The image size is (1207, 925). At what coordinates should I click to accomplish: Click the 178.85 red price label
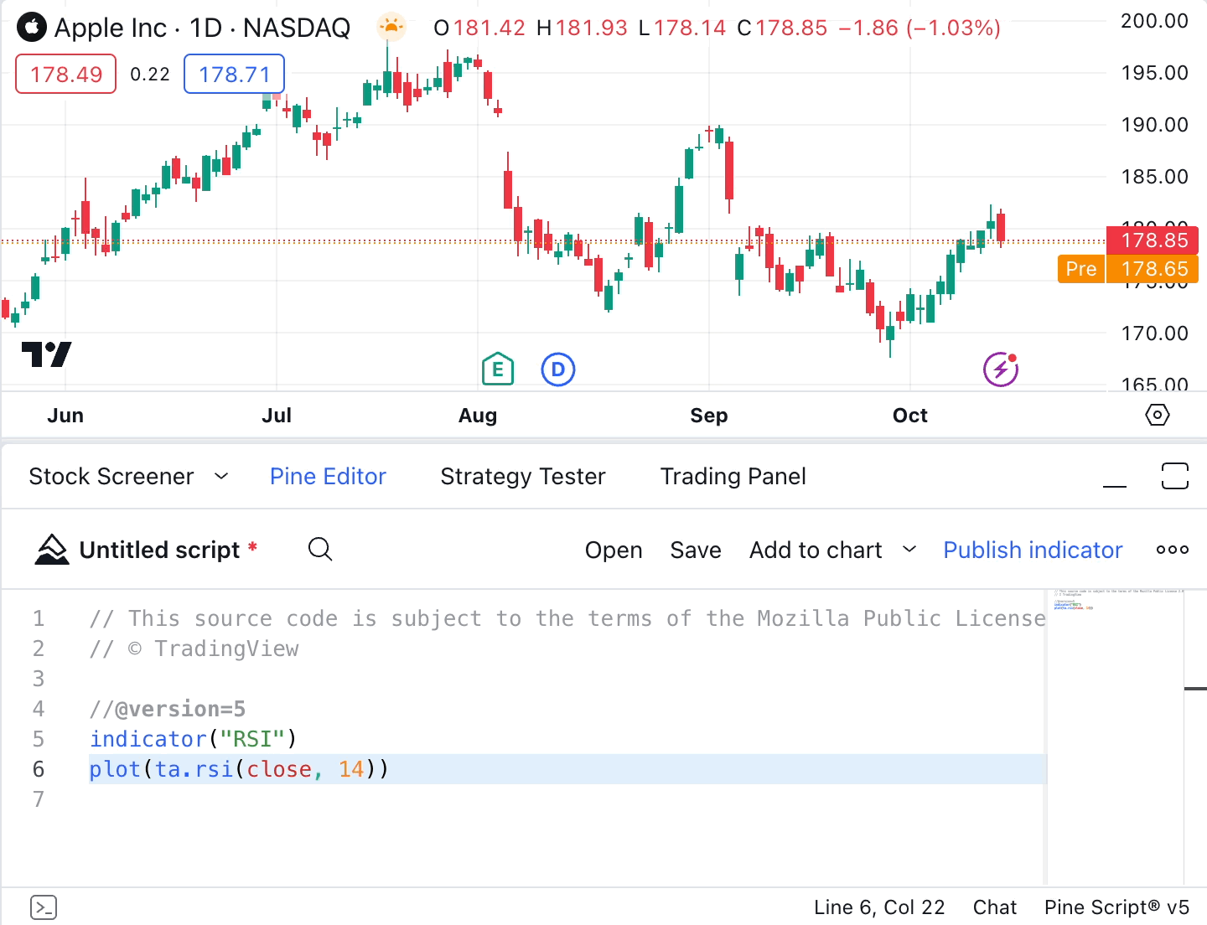tap(1153, 240)
